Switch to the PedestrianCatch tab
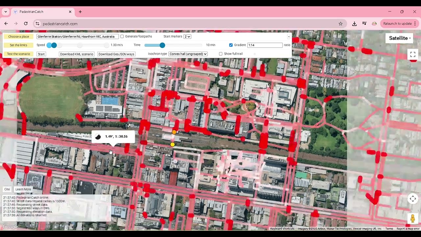This screenshot has width=421, height=237. (43, 12)
